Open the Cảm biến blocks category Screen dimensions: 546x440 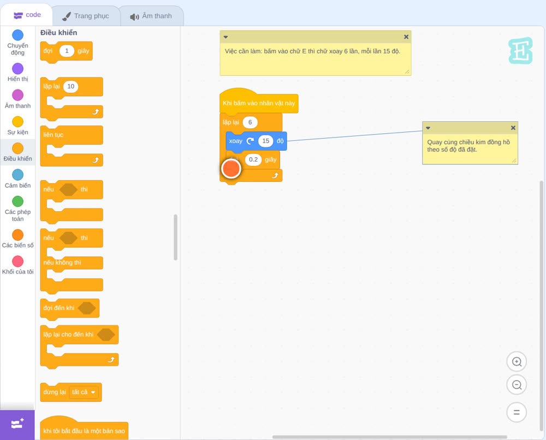click(x=17, y=179)
